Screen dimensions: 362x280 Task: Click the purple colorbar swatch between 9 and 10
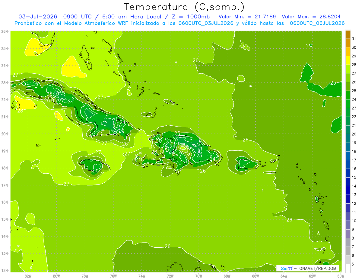348,225
